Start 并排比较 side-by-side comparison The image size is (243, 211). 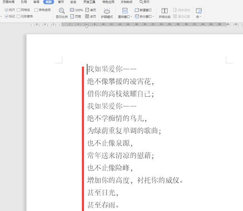click(x=165, y=13)
